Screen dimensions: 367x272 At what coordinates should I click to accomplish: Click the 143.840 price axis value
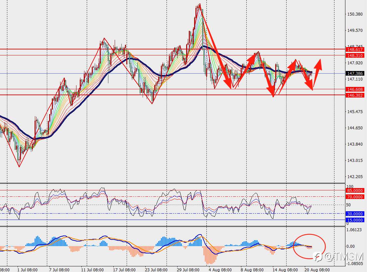pos(355,144)
